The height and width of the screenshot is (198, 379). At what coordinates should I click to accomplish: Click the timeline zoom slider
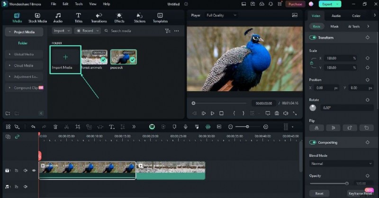[247, 127]
